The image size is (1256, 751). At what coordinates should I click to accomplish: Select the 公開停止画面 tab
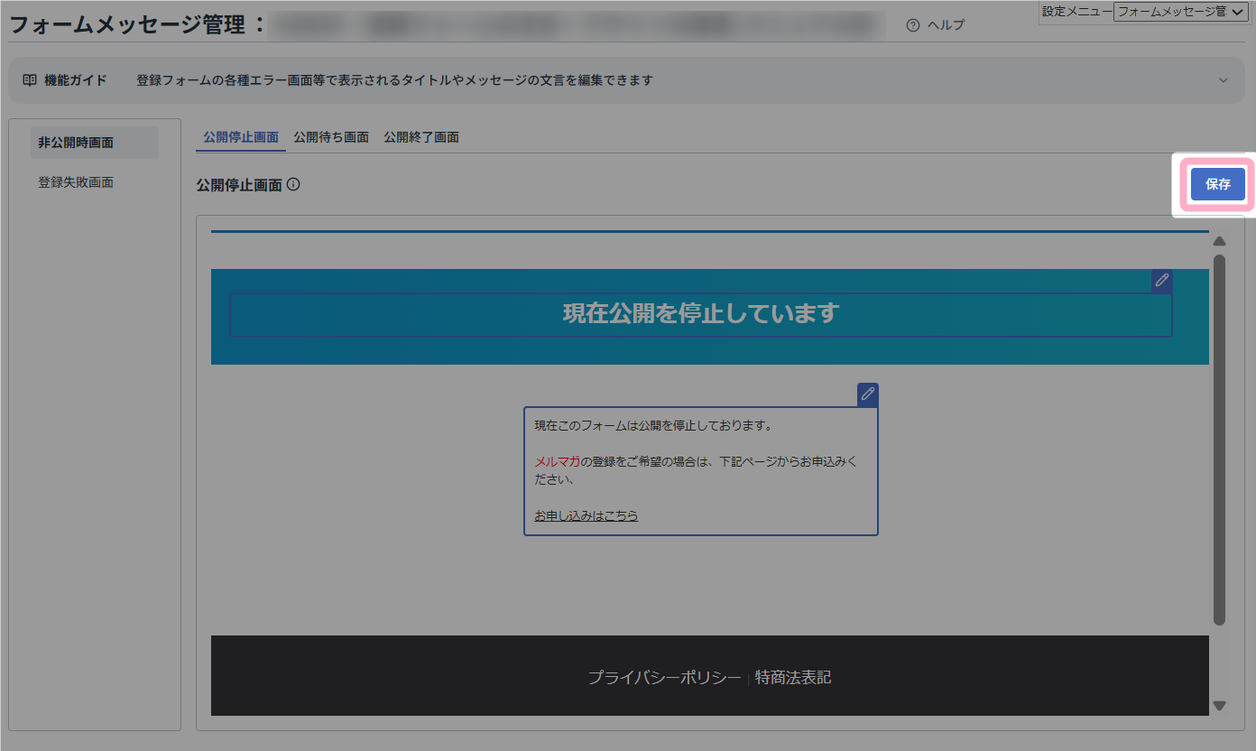[x=241, y=137]
